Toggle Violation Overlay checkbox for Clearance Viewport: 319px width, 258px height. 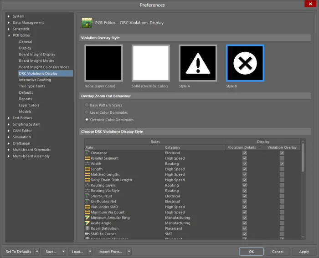coord(282,153)
